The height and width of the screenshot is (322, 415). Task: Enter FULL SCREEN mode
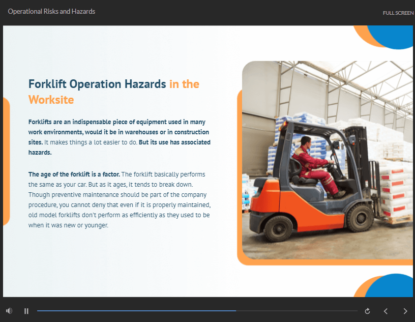[398, 13]
